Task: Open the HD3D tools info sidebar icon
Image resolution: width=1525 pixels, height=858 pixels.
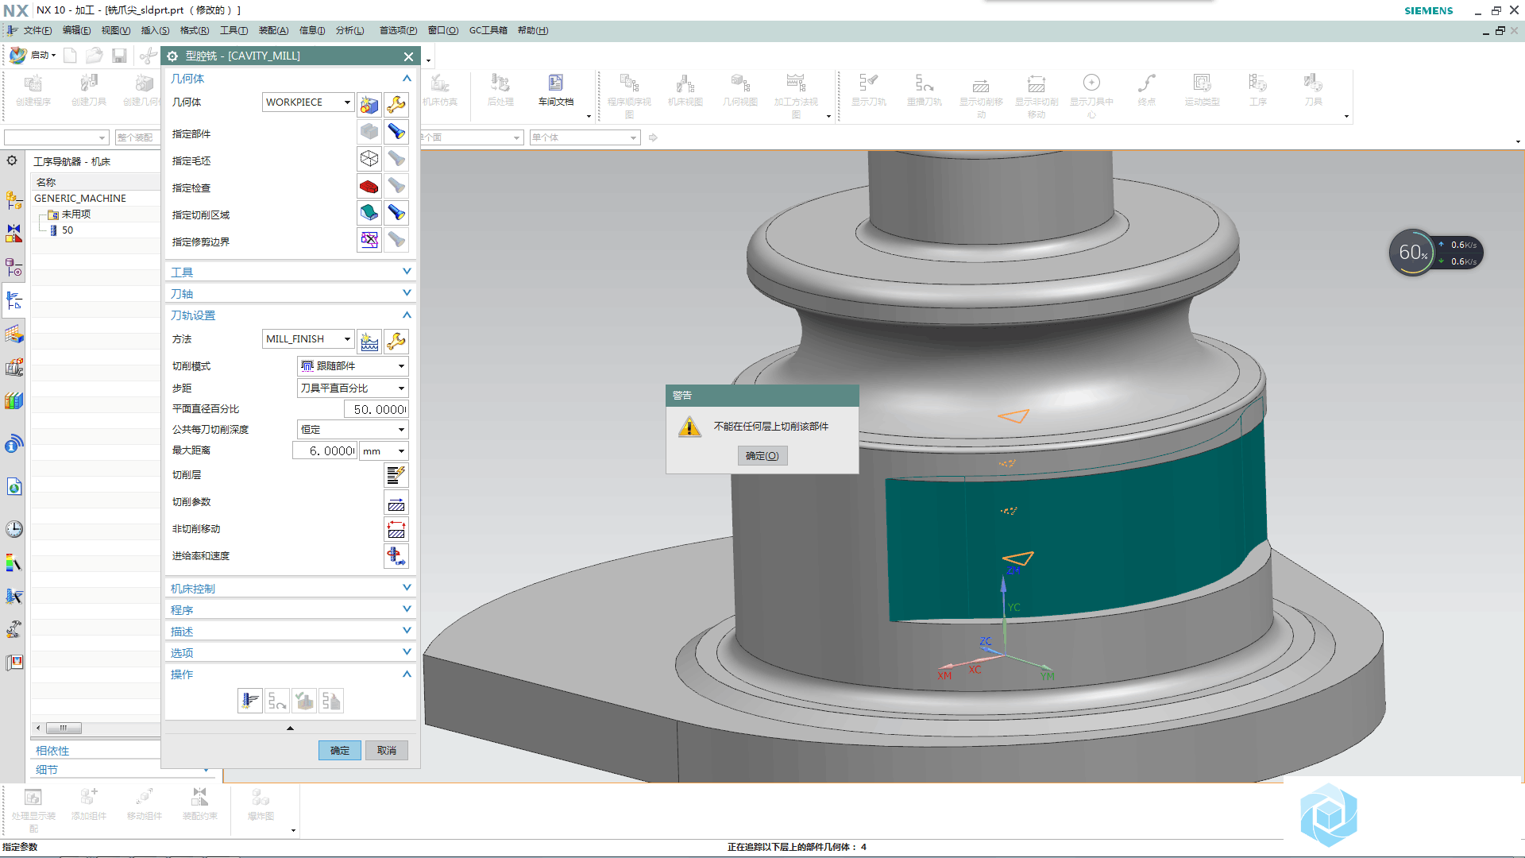Action: click(14, 443)
